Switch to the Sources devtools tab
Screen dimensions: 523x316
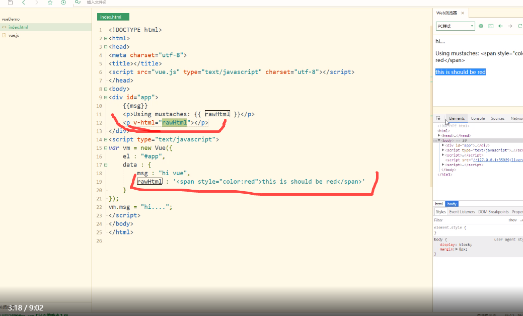497,118
